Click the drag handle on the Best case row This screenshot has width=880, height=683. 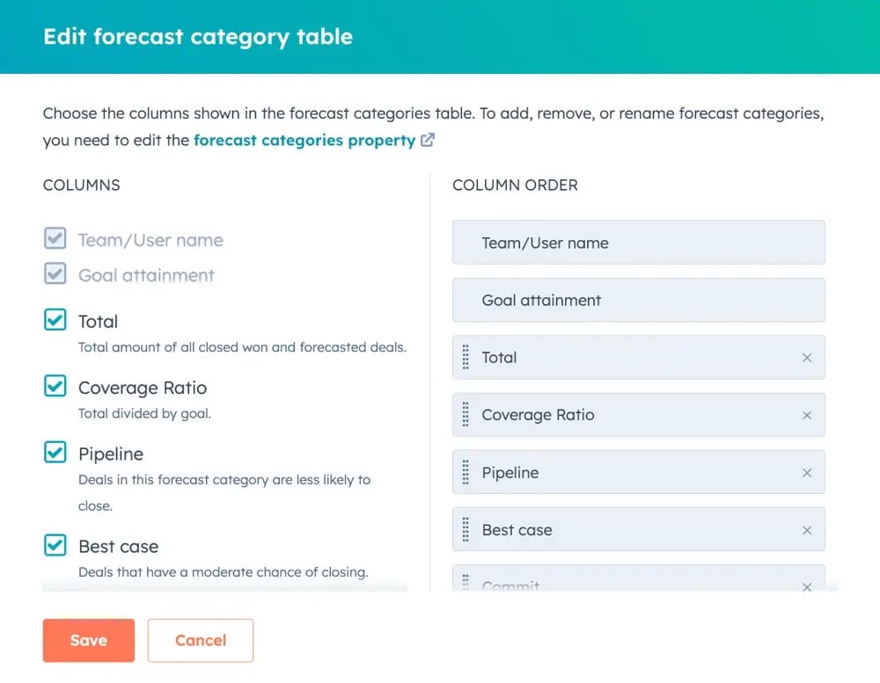click(466, 529)
